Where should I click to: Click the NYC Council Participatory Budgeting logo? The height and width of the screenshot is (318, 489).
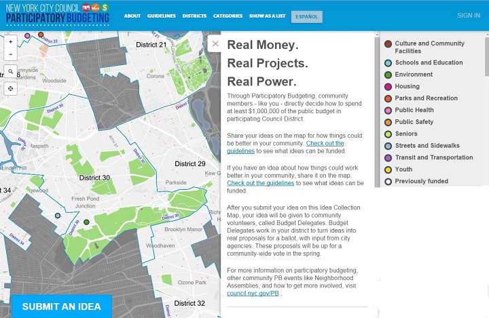tap(57, 14)
